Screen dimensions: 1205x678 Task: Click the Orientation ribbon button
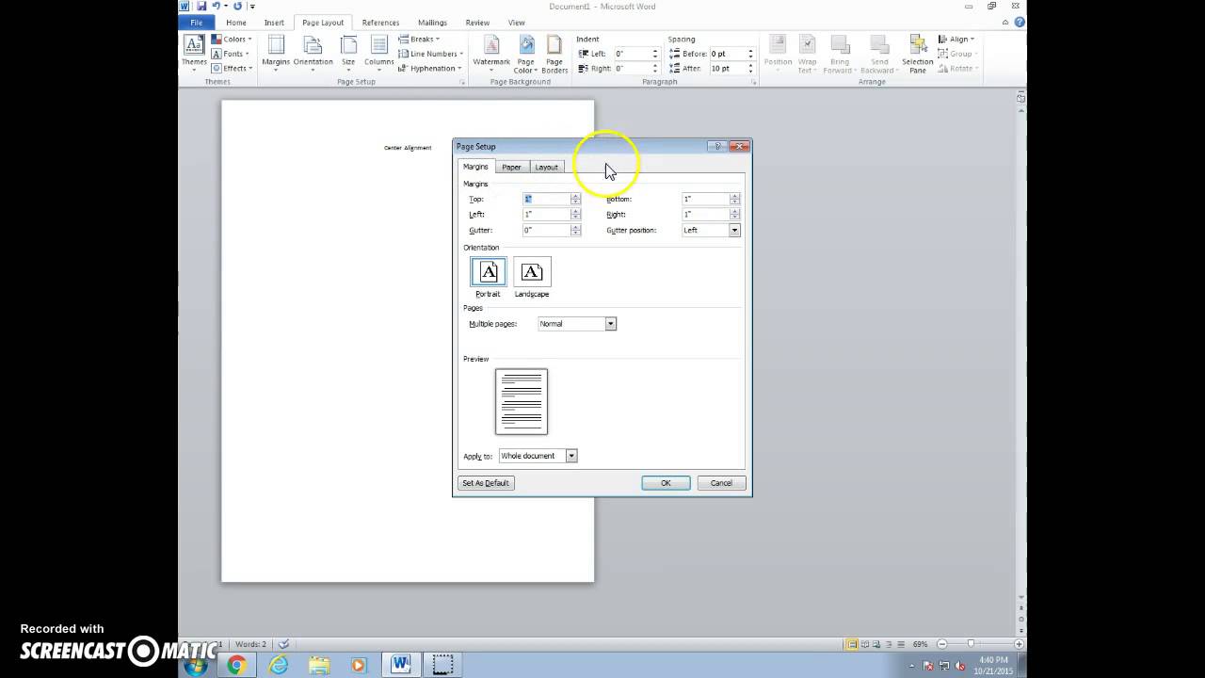click(313, 55)
